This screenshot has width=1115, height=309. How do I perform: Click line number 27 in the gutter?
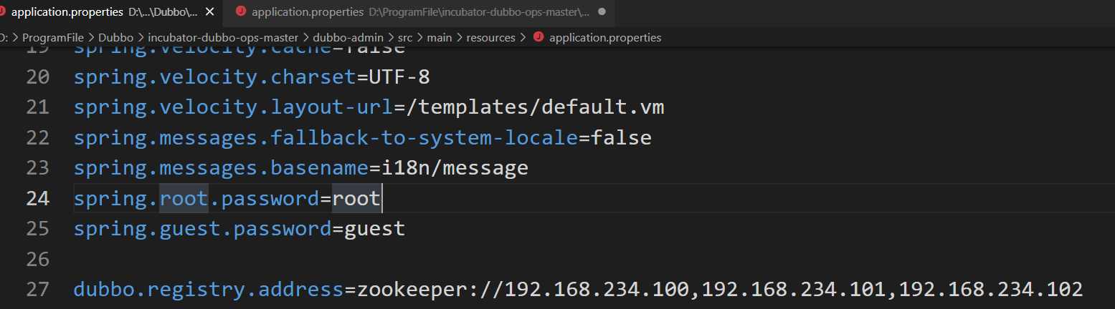coord(37,290)
